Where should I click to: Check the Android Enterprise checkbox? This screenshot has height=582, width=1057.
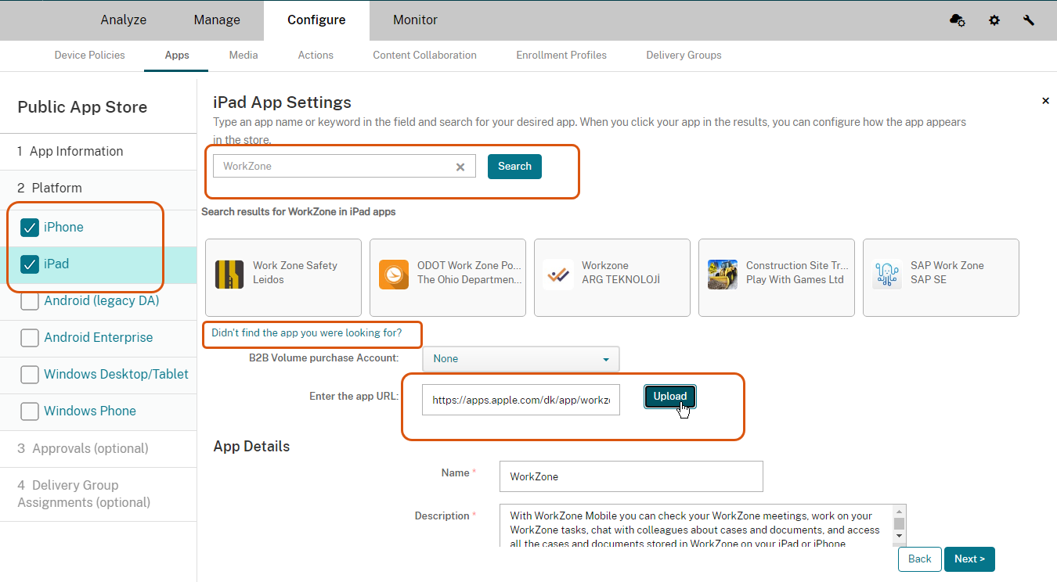coord(30,338)
